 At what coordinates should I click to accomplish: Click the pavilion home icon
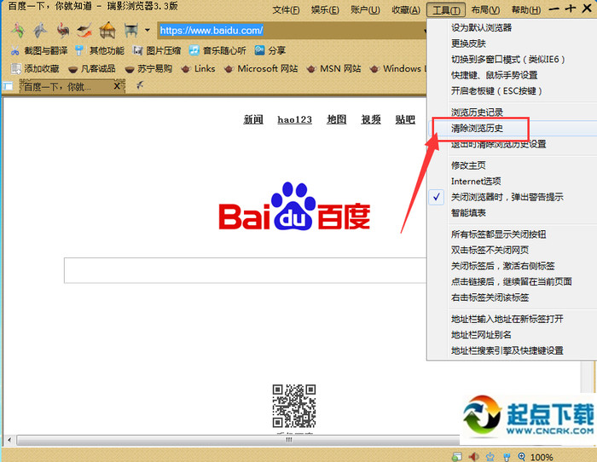pyautogui.click(x=107, y=30)
